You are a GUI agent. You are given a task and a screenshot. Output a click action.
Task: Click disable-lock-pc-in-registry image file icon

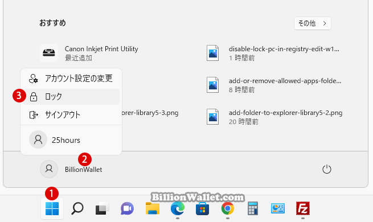(212, 53)
